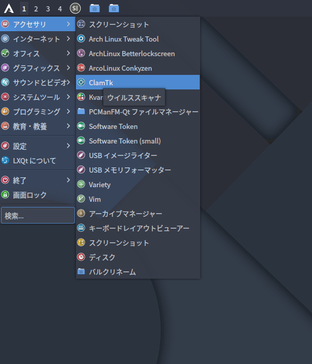Expand the 終了 submenu arrow
The image size is (312, 364).
68,180
